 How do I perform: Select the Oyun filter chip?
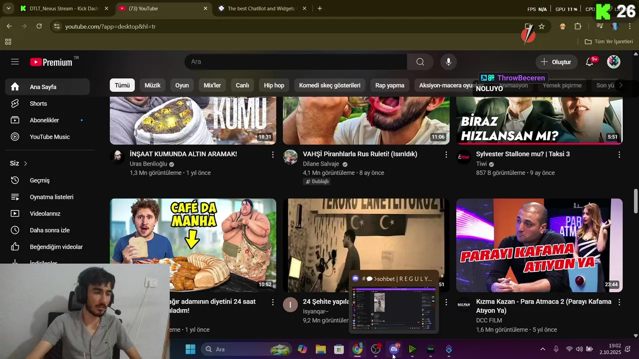point(182,85)
